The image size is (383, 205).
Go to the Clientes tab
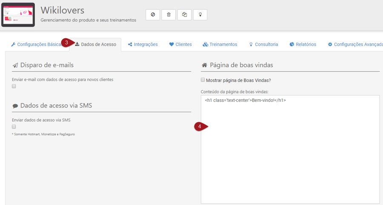(x=180, y=44)
